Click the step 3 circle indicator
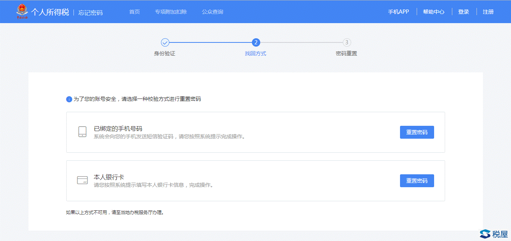Screen dimensions: 511x241 347,42
